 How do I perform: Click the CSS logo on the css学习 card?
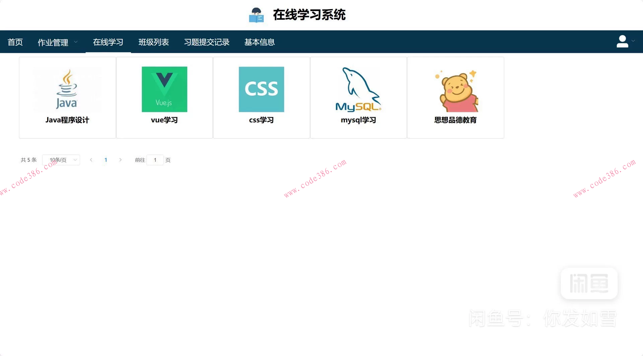click(261, 89)
